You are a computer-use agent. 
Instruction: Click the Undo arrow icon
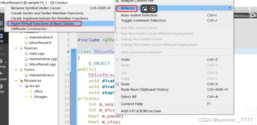pos(117,60)
